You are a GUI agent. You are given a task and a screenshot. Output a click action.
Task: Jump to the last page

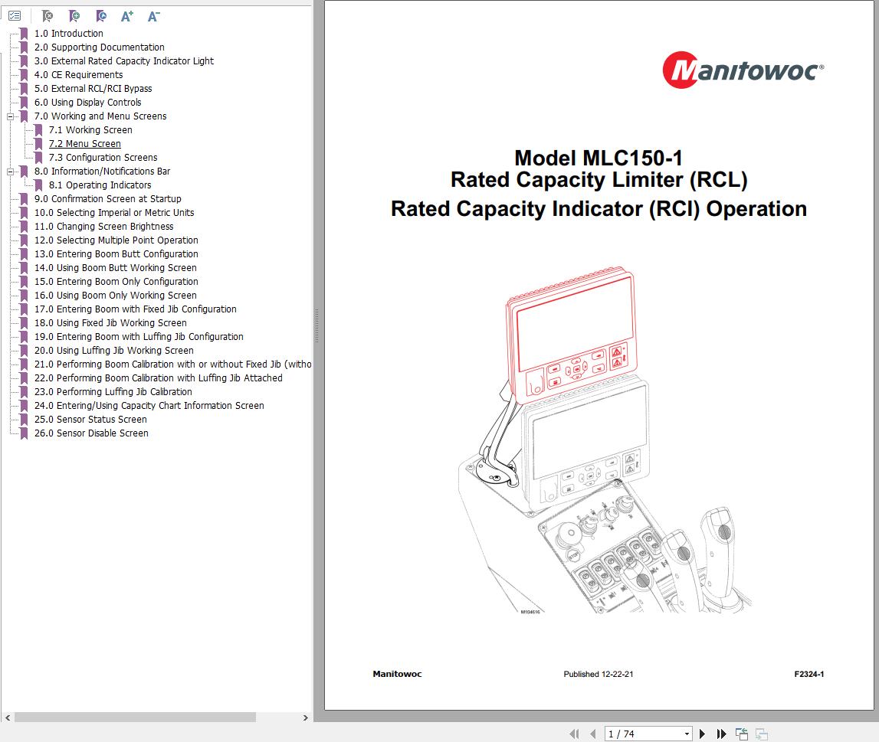tap(721, 733)
